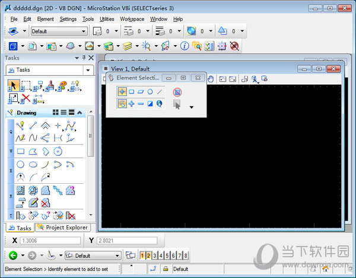Select the Place Active Point tool

(58, 126)
